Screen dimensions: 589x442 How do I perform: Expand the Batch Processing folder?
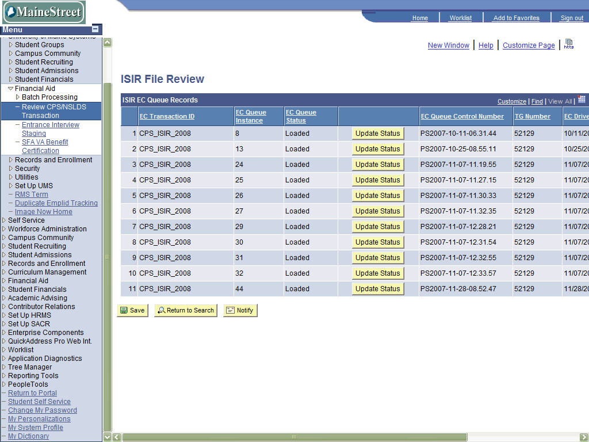(x=18, y=97)
